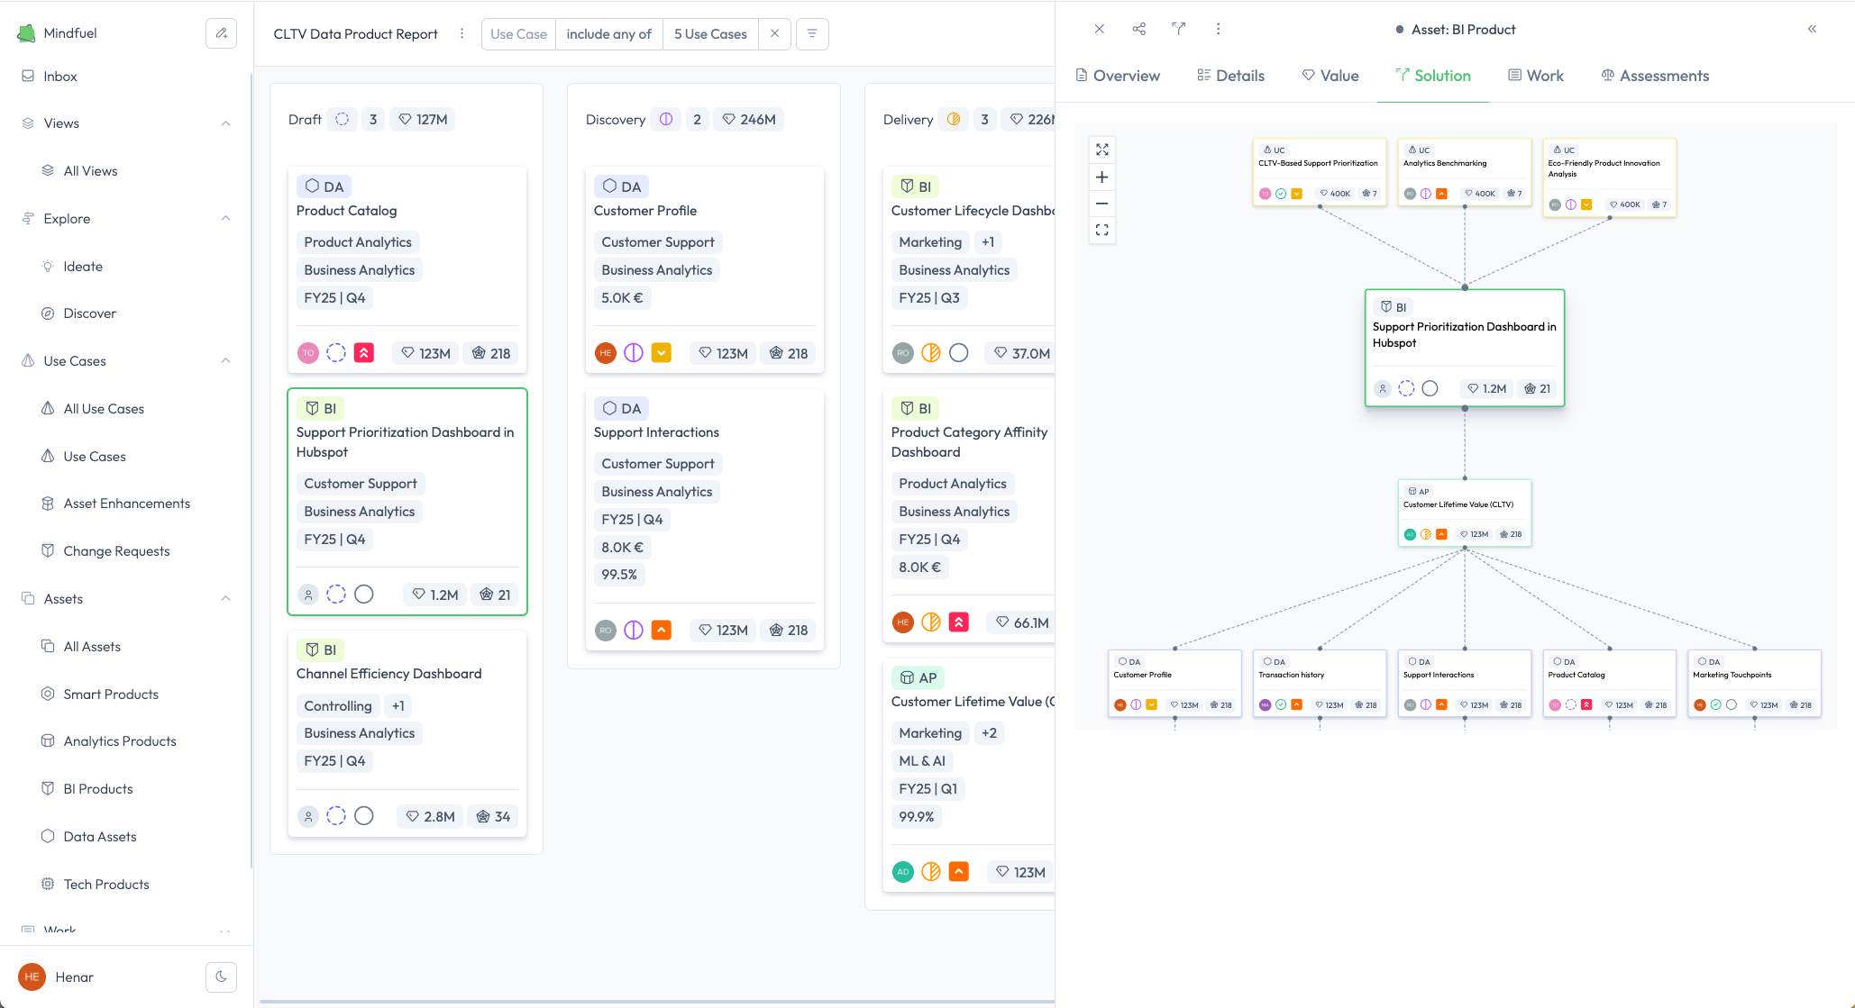Toggle dark mode moon icon

pyautogui.click(x=221, y=976)
